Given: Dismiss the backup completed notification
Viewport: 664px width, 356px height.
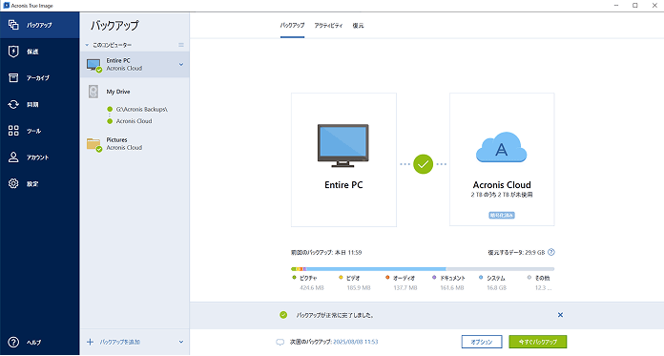Looking at the screenshot, I should [x=560, y=315].
